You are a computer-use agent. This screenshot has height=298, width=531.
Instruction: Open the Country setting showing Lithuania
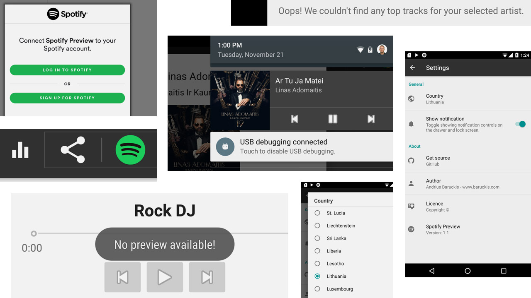click(x=468, y=99)
